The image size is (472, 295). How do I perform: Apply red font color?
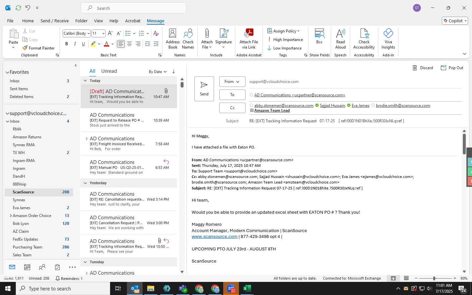pyautogui.click(x=107, y=44)
